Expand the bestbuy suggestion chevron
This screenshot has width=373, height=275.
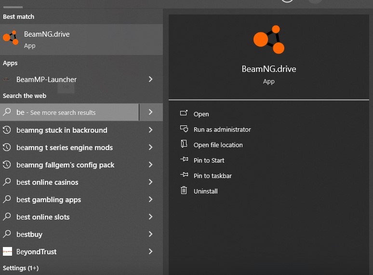click(x=151, y=234)
